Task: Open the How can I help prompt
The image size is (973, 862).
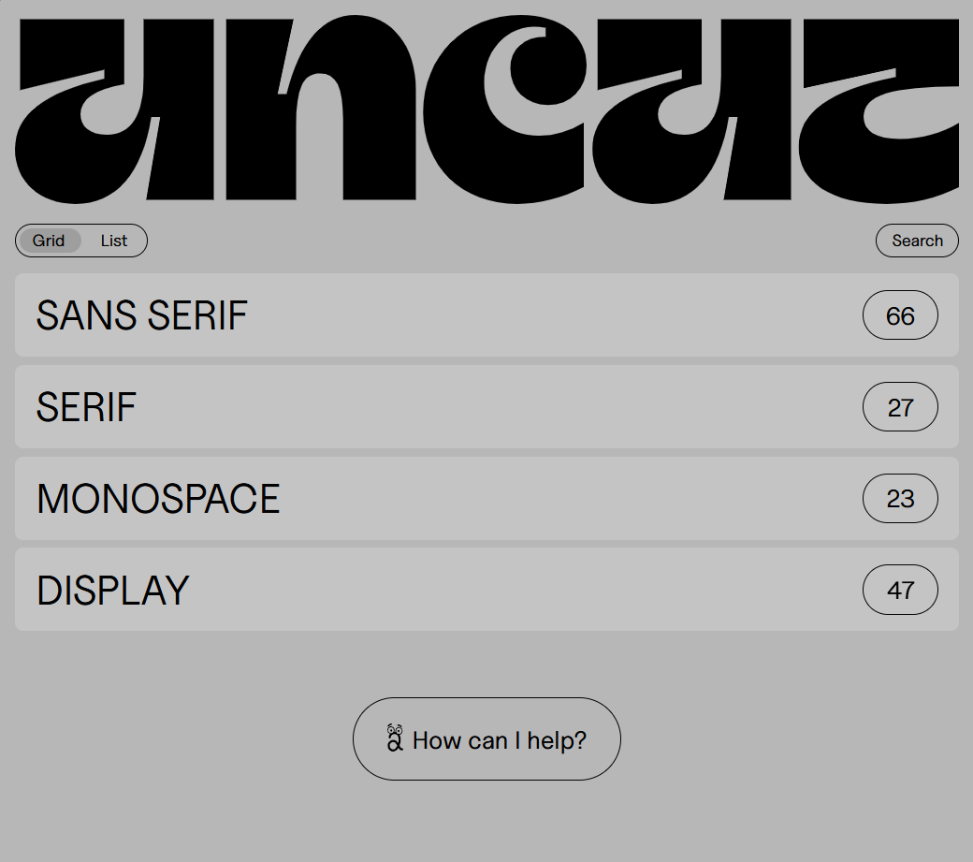Action: pyautogui.click(x=486, y=739)
